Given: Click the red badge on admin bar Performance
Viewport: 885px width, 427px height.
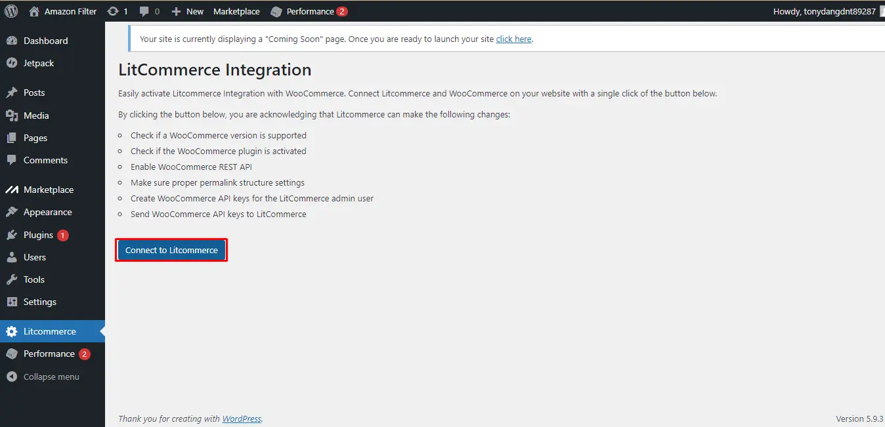Looking at the screenshot, I should point(342,11).
